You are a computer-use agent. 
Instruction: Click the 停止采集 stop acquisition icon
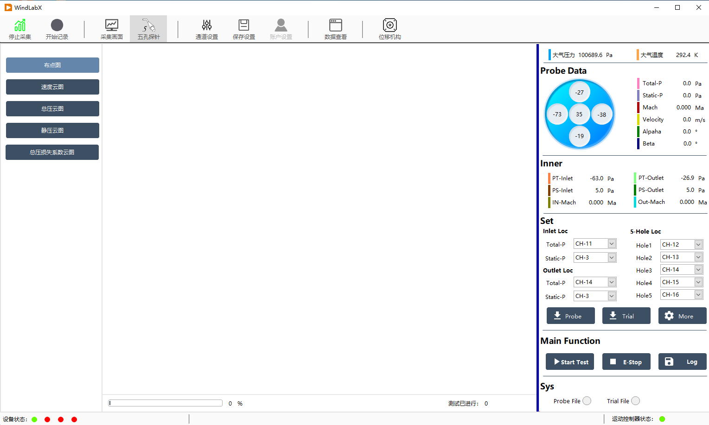(x=20, y=29)
